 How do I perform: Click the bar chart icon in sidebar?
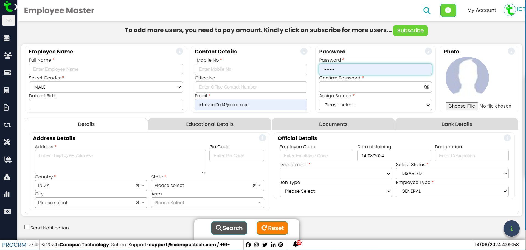point(7,194)
